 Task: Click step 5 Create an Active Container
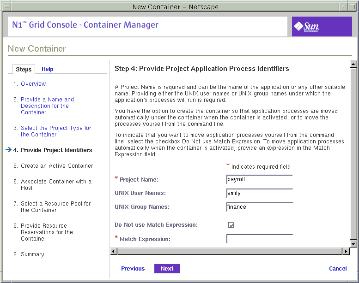[x=57, y=166]
